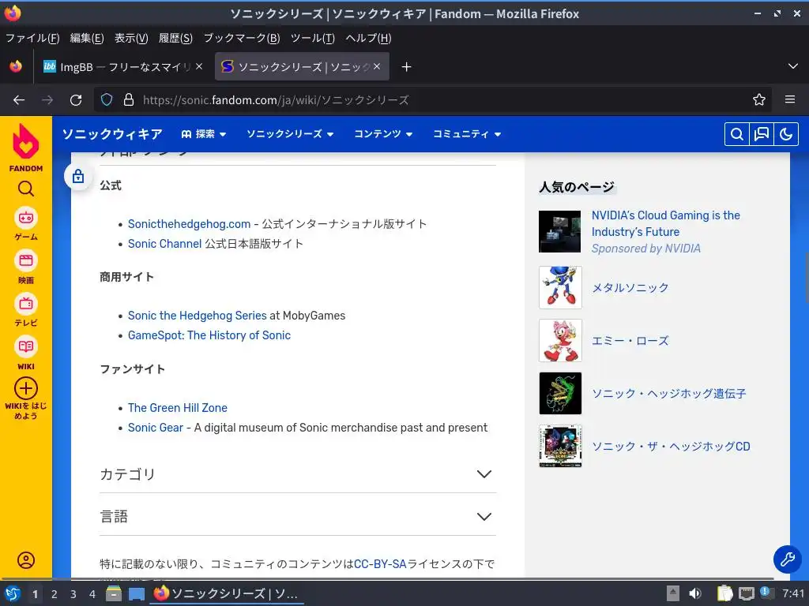
Task: Expand the ソニックシリーズ navigation dropdown
Action: click(290, 134)
